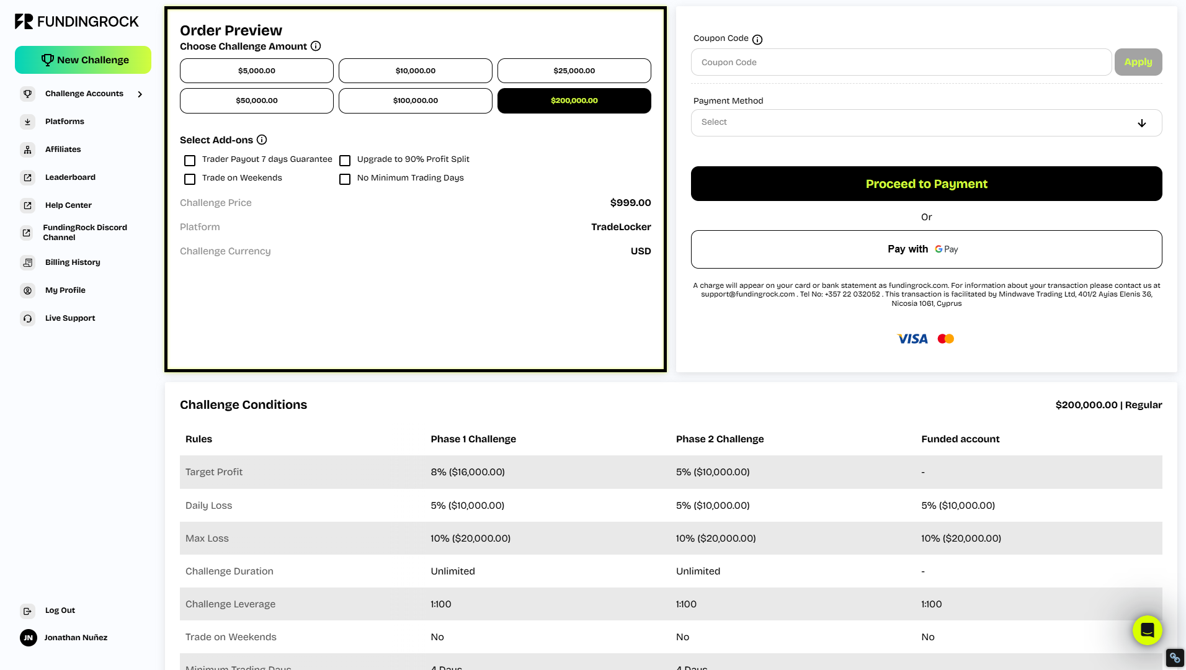Tick Upgrade to 90% Profit Split checkbox
The width and height of the screenshot is (1186, 670).
coord(345,161)
